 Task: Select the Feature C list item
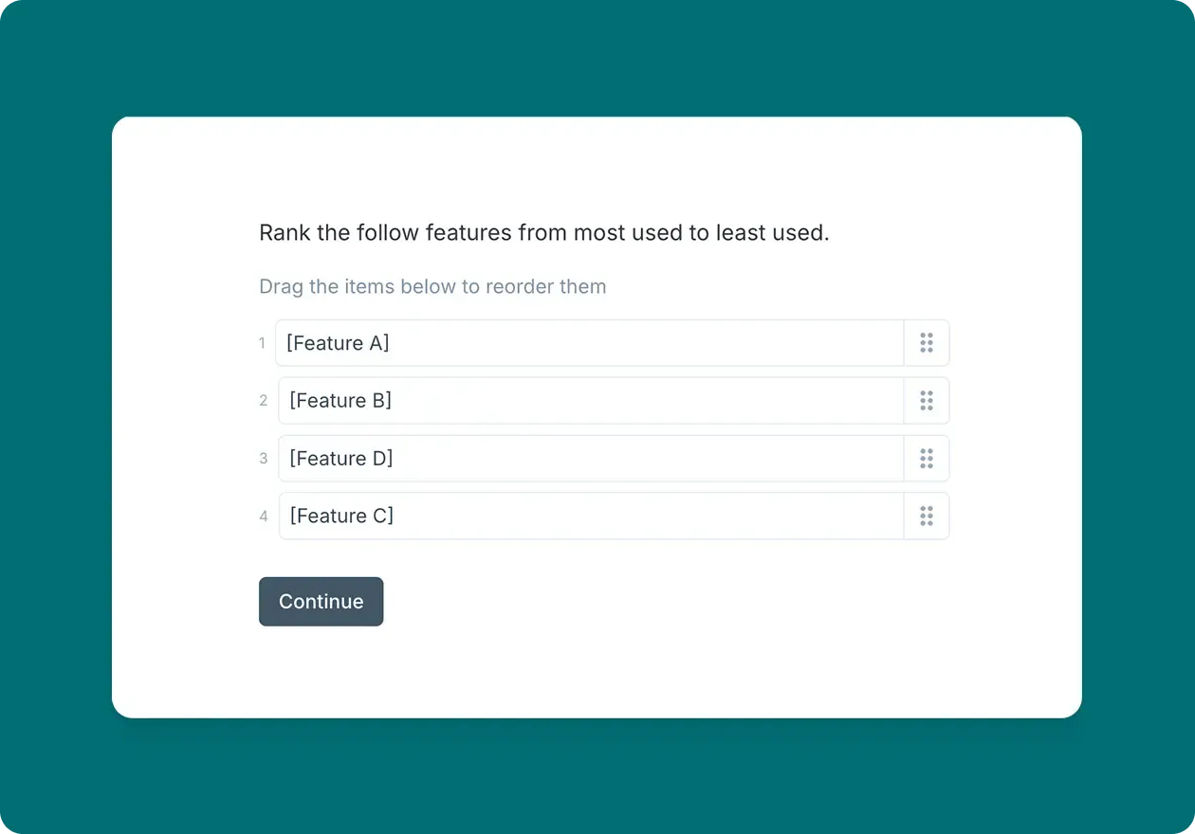coord(590,516)
